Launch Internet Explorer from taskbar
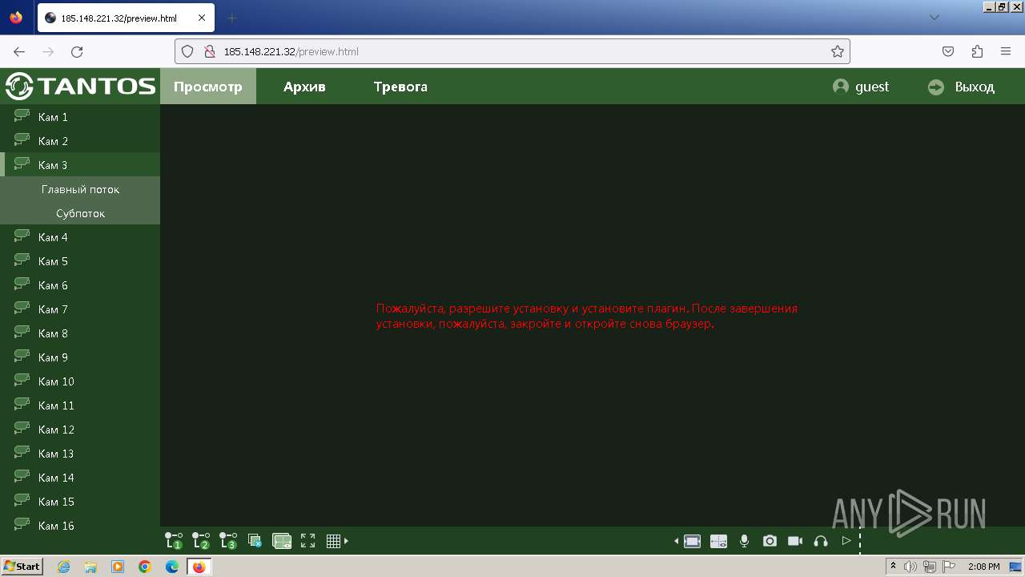 pos(63,567)
